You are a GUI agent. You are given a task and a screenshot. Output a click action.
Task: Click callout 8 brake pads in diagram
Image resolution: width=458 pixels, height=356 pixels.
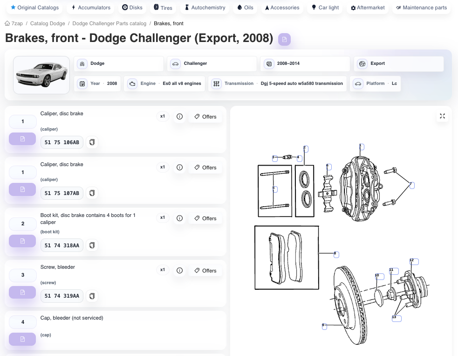(336, 255)
